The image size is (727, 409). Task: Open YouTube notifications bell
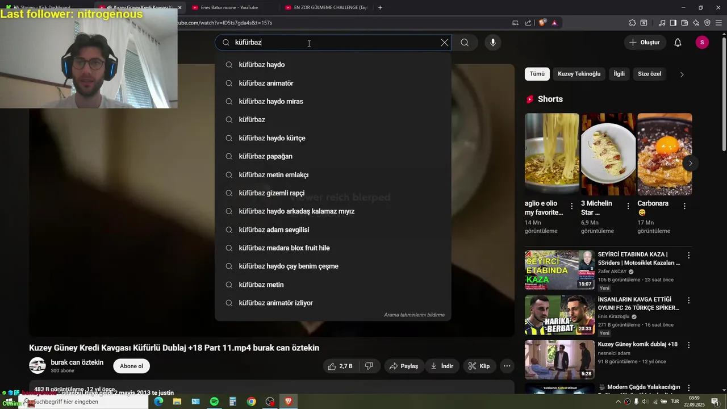point(678,43)
